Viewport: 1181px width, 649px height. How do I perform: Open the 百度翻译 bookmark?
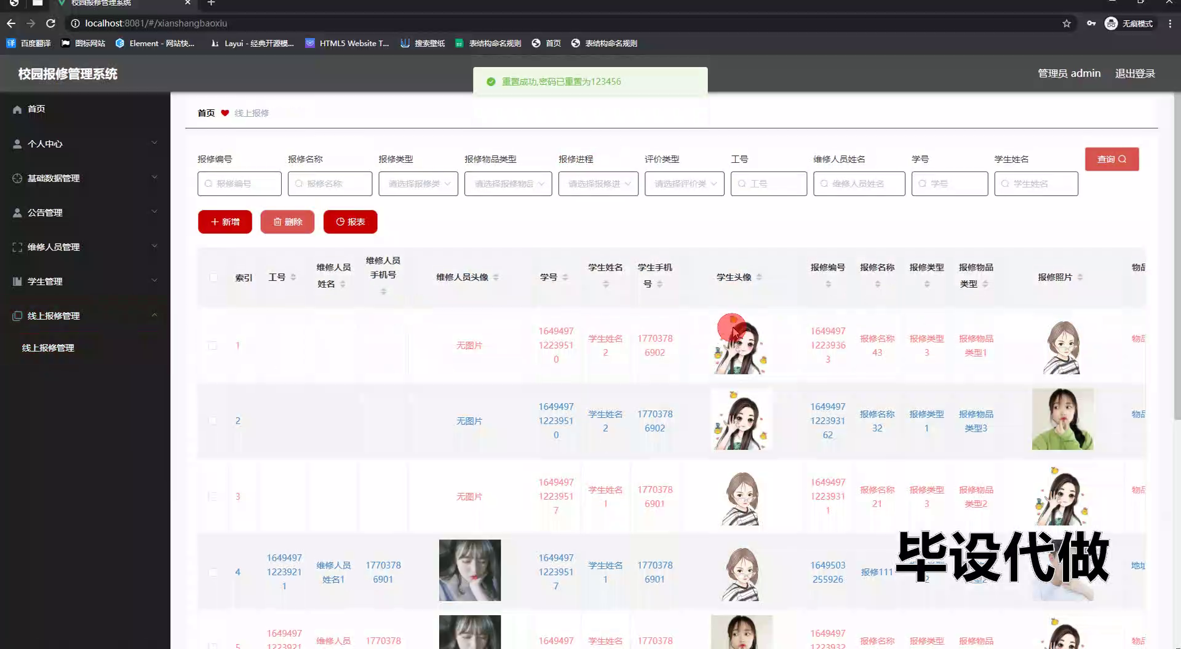[x=28, y=43]
